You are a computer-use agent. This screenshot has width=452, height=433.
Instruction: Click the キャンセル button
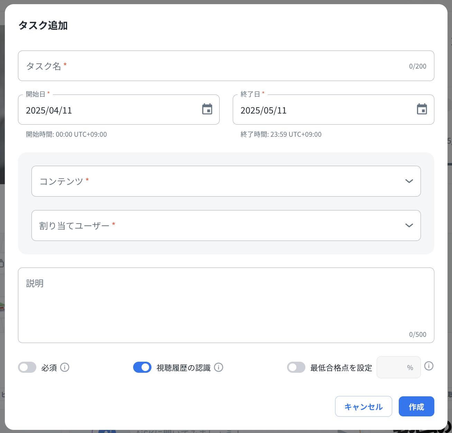click(x=363, y=406)
